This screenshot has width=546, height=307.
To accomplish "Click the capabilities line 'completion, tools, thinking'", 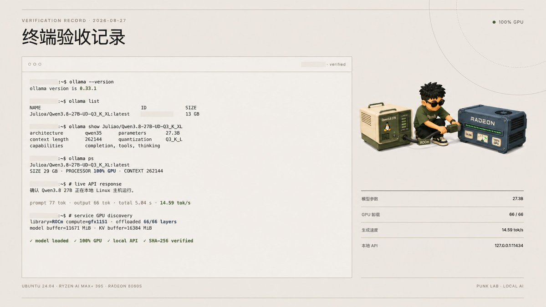I will pyautogui.click(x=122, y=146).
